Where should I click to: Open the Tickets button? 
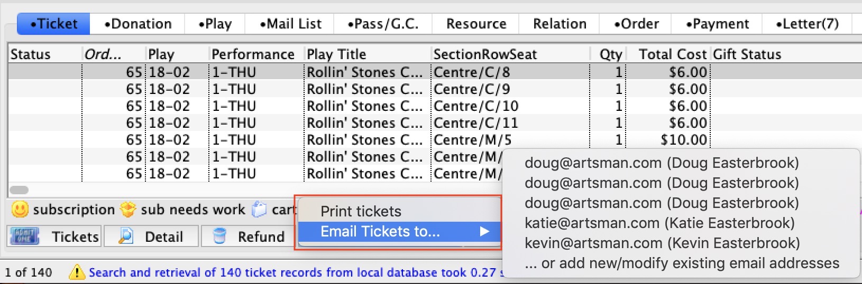point(54,236)
